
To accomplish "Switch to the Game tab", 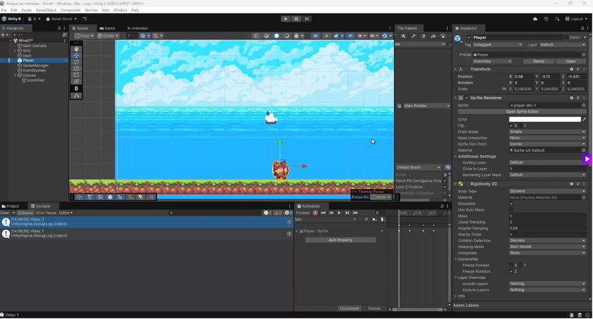I will pos(107,29).
